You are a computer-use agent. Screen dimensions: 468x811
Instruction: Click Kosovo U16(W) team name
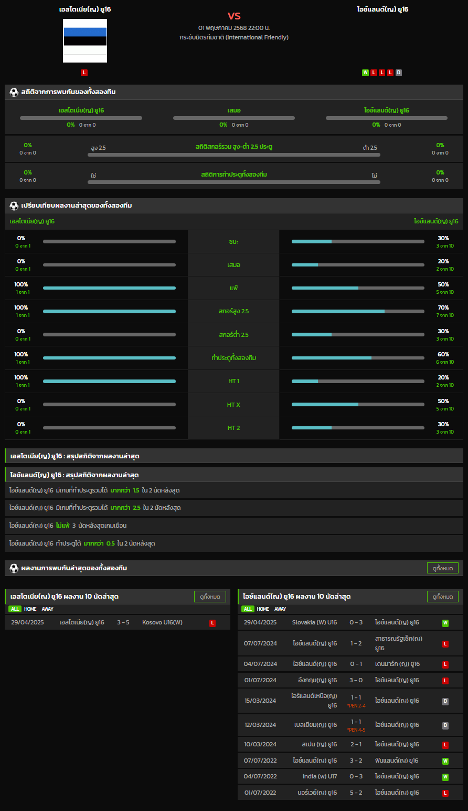163,623
